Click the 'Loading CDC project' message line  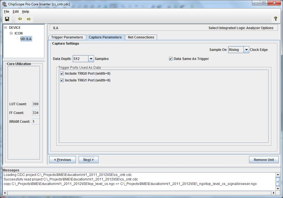[68, 175]
